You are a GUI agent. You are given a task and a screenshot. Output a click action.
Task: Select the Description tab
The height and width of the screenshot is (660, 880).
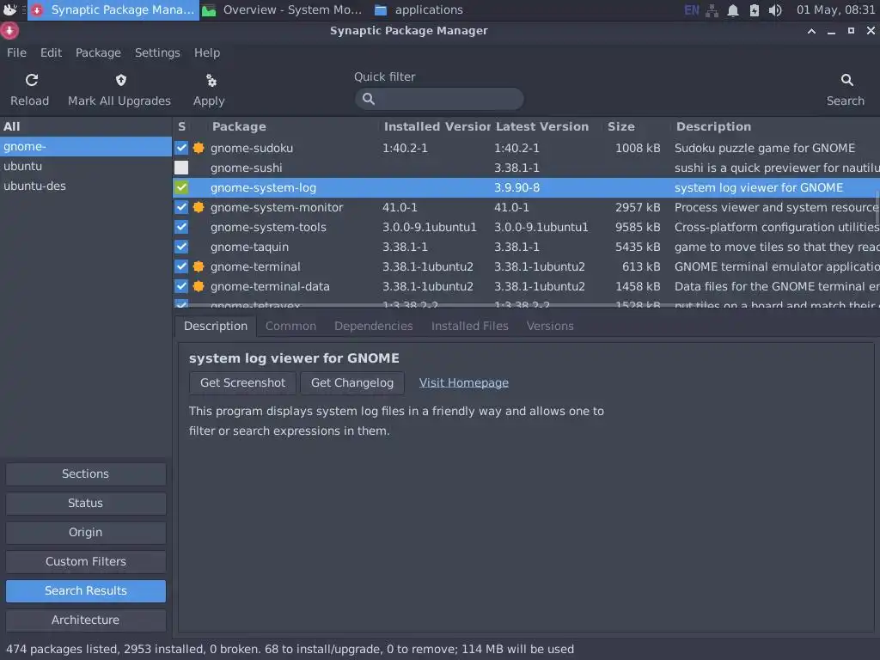pos(216,326)
